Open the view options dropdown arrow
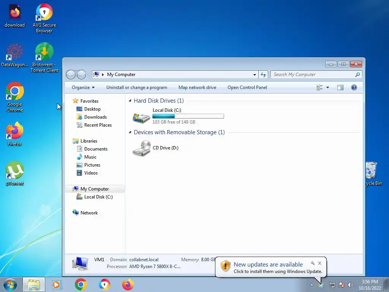This screenshot has height=292, width=389. [327, 87]
